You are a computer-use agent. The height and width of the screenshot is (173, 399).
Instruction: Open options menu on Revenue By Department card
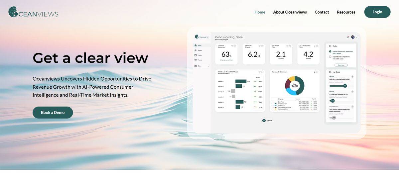coord(317,72)
